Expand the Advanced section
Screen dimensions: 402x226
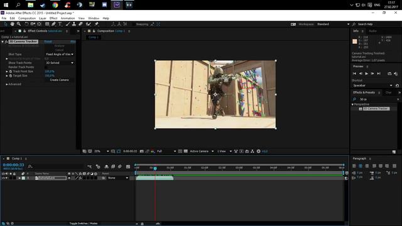pyautogui.click(x=7, y=84)
